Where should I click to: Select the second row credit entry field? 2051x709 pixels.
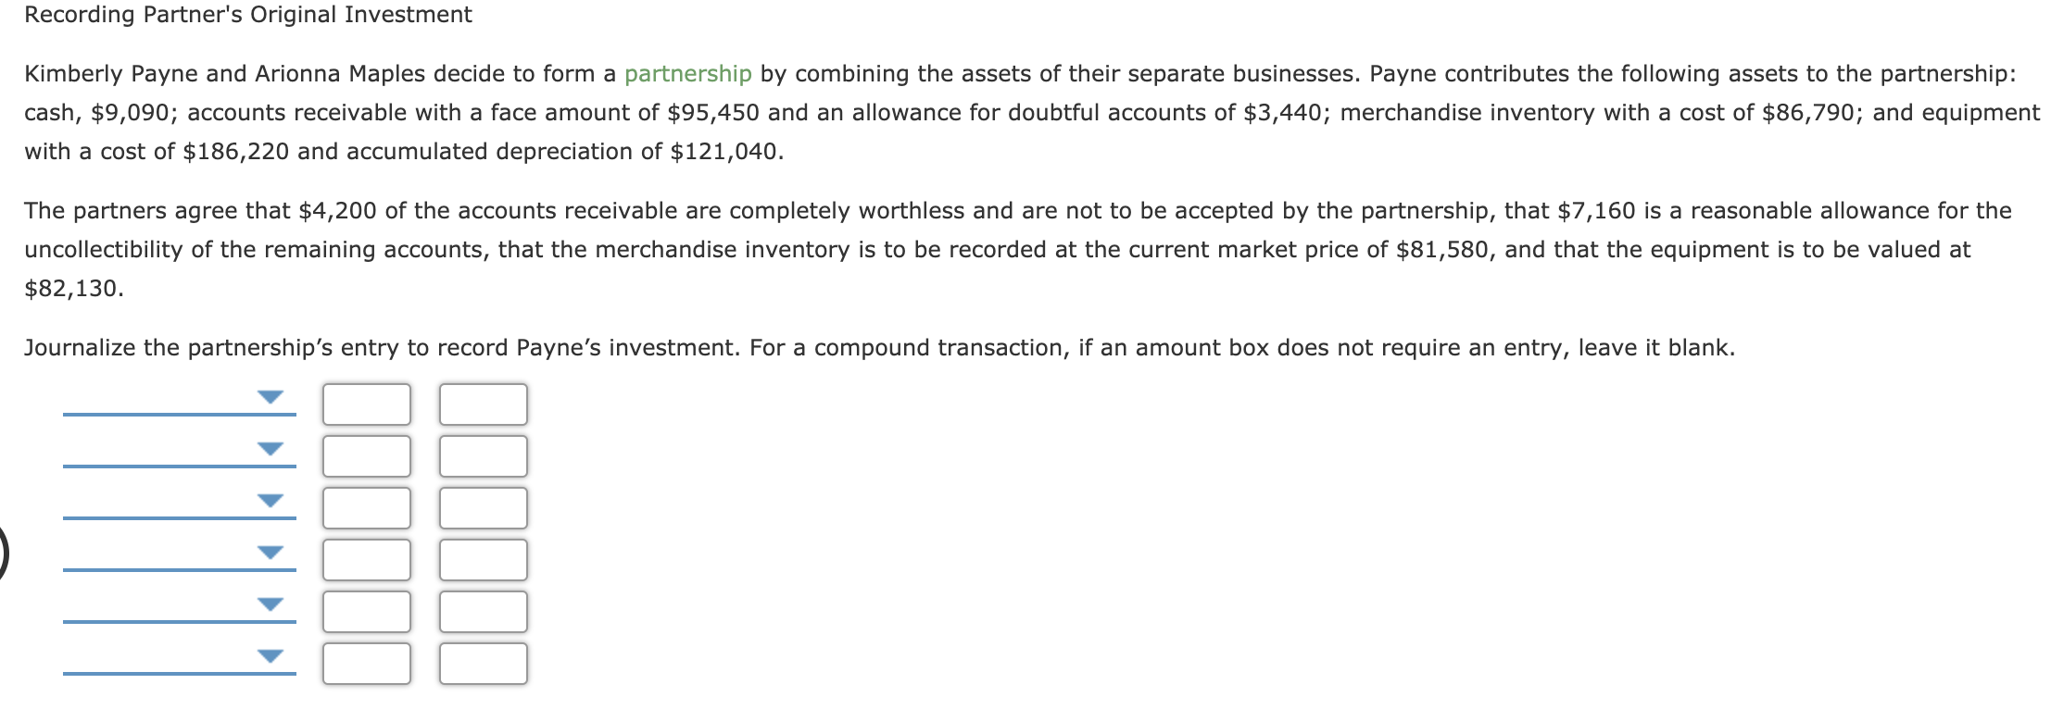[482, 456]
